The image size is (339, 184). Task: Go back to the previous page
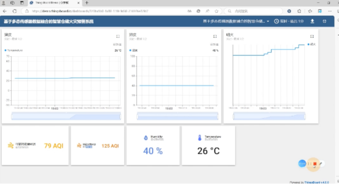point(5,11)
